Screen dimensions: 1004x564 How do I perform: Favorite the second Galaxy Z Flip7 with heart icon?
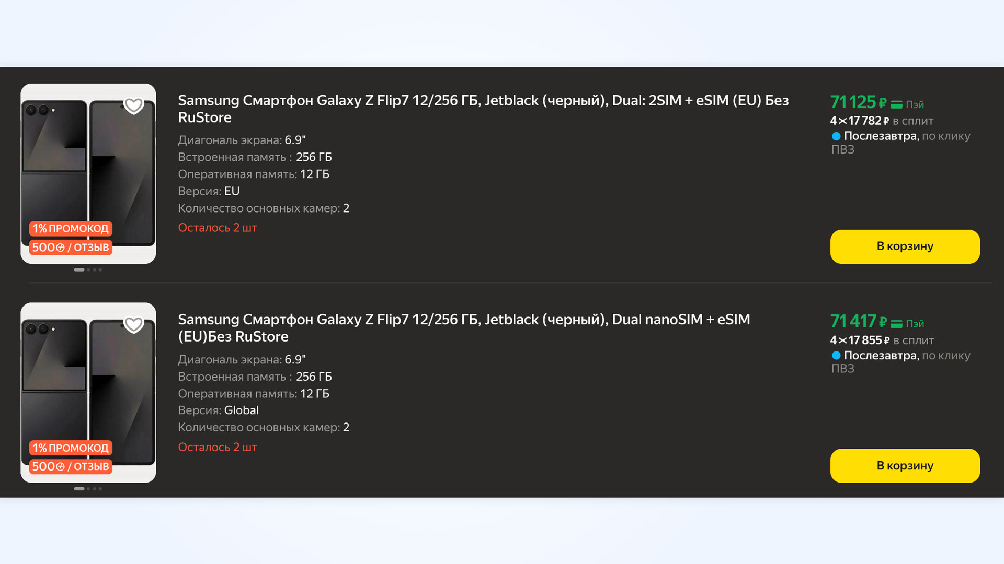(x=134, y=325)
